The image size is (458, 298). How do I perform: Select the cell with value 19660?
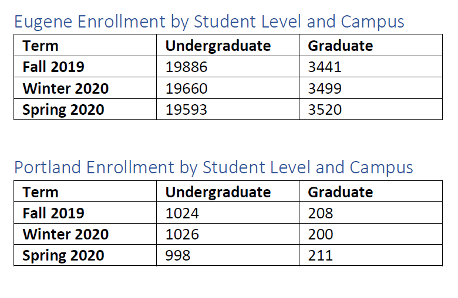pos(187,88)
